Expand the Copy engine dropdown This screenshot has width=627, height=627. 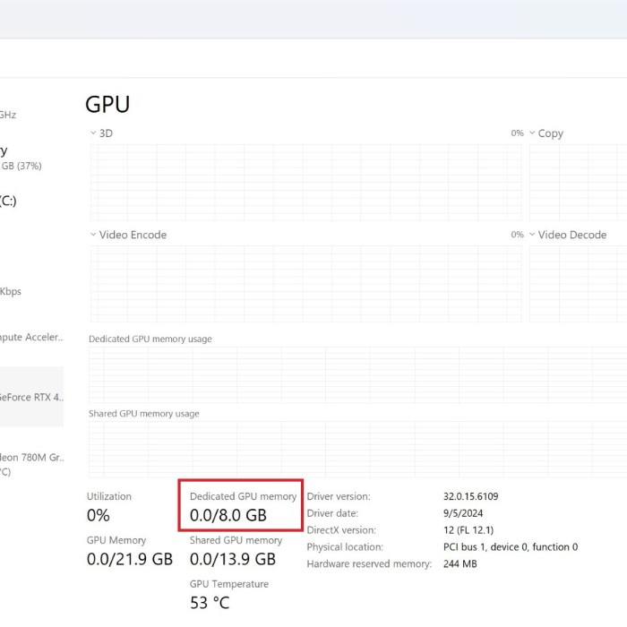pyautogui.click(x=532, y=133)
